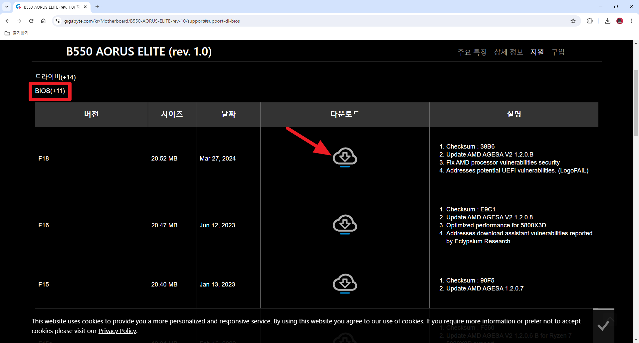Click the Jun 12, 2023 date
The width and height of the screenshot is (639, 343).
(x=217, y=225)
